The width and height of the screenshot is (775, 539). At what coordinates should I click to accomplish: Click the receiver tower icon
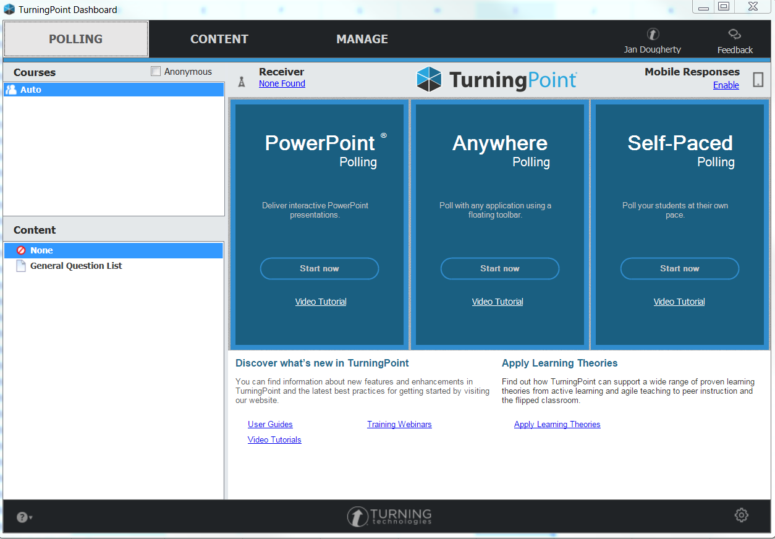[x=242, y=82]
